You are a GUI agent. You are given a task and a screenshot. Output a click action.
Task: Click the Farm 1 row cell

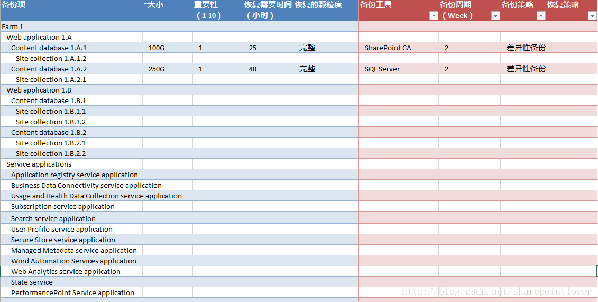(x=71, y=26)
